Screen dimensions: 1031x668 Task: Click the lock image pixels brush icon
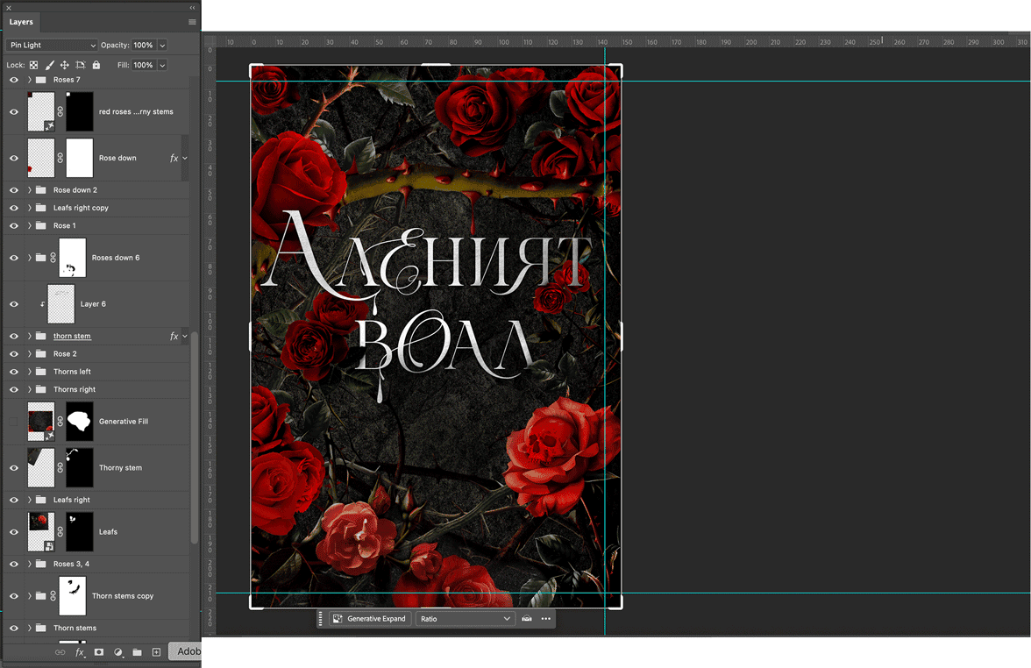[49, 65]
